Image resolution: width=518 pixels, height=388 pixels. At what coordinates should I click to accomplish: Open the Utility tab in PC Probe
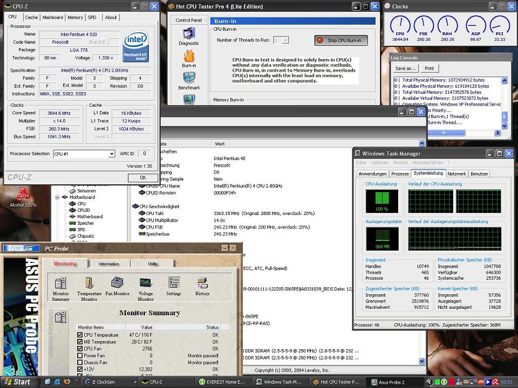pos(153,264)
